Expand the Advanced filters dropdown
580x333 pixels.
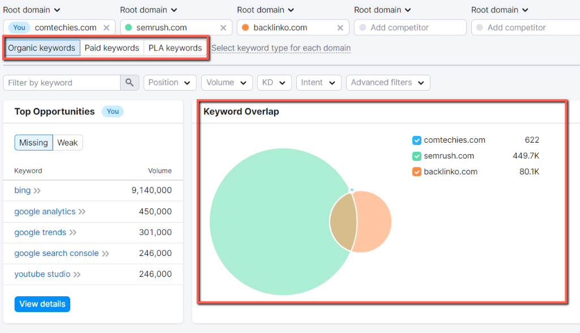pyautogui.click(x=387, y=82)
